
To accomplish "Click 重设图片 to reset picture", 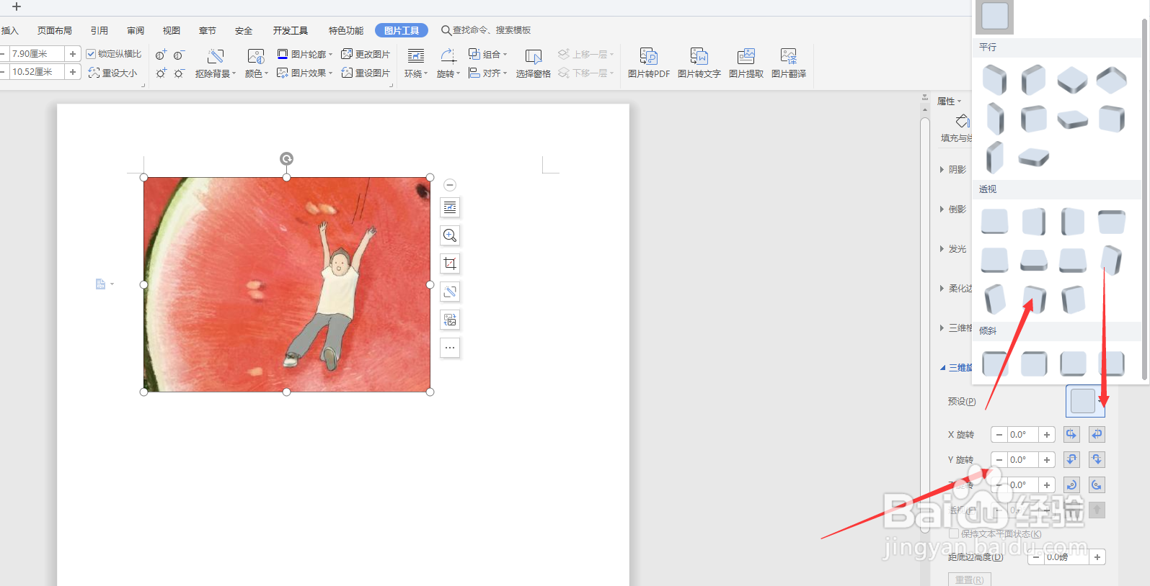I will tap(366, 73).
